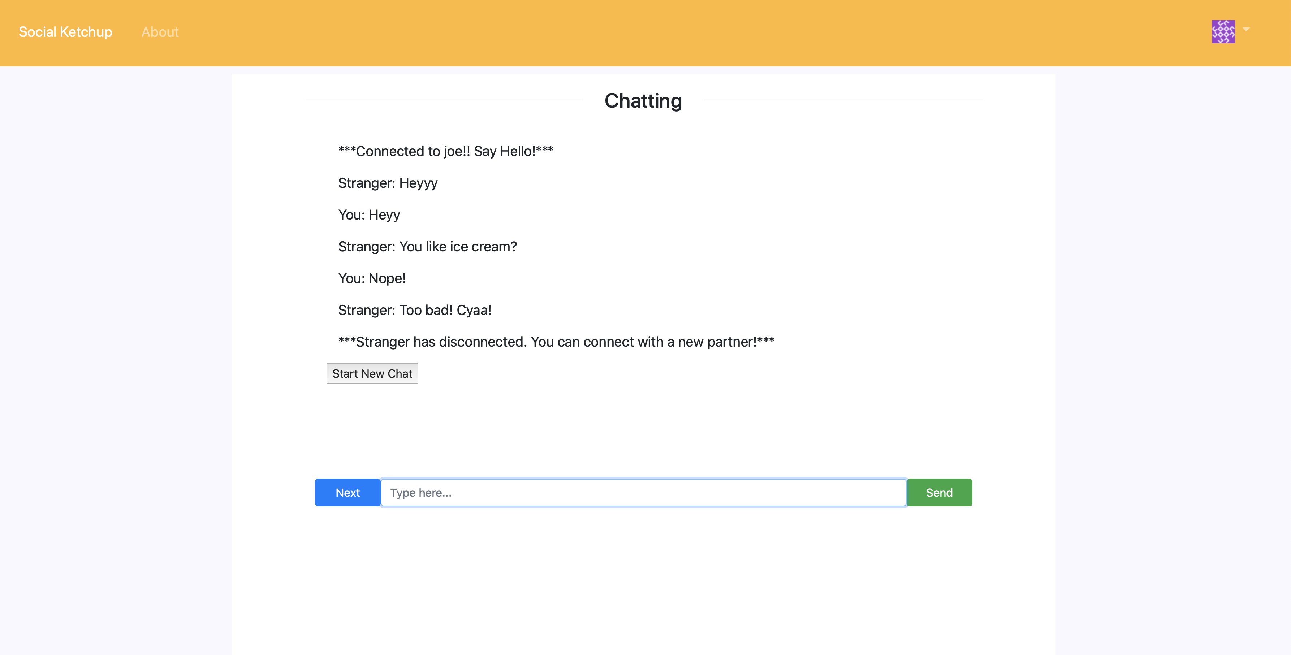
Task: Click divider line right of Chatting
Action: pos(843,100)
